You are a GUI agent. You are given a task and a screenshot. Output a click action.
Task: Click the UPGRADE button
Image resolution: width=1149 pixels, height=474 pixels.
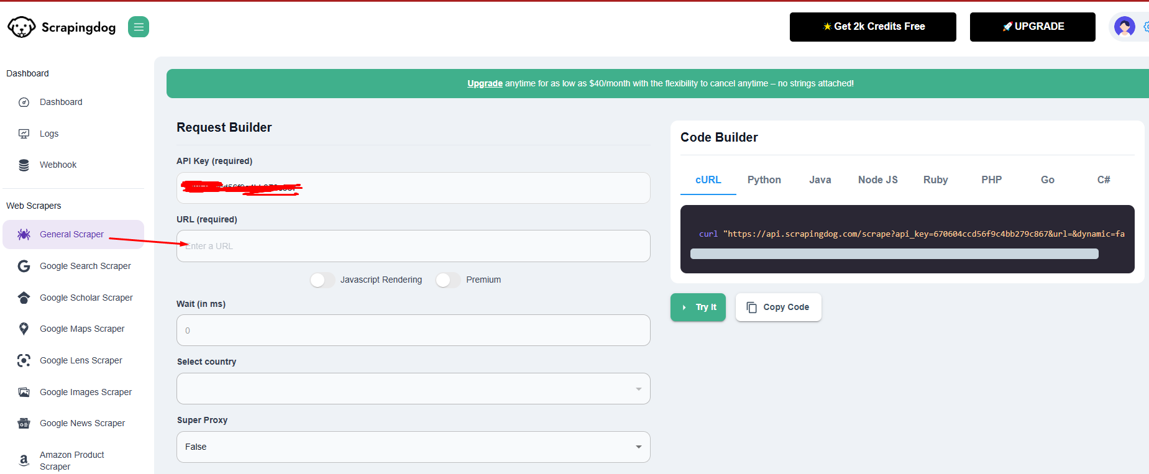(x=1033, y=27)
